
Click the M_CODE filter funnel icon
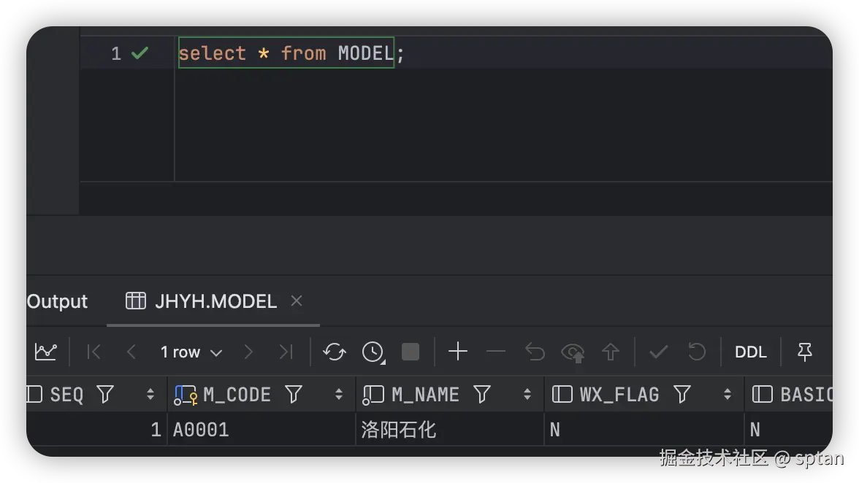click(294, 395)
